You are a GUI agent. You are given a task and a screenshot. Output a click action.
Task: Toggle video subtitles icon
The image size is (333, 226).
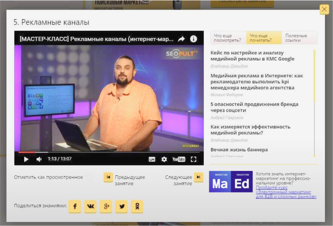pos(152,159)
